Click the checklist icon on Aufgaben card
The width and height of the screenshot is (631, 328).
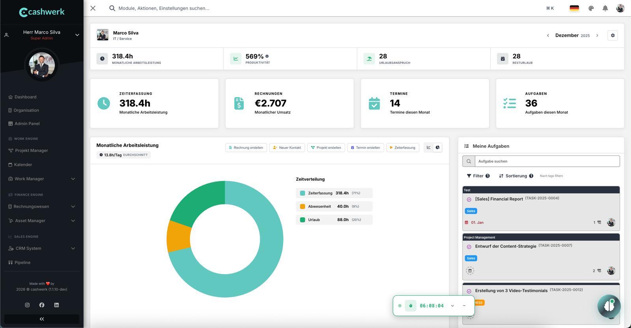(x=510, y=103)
